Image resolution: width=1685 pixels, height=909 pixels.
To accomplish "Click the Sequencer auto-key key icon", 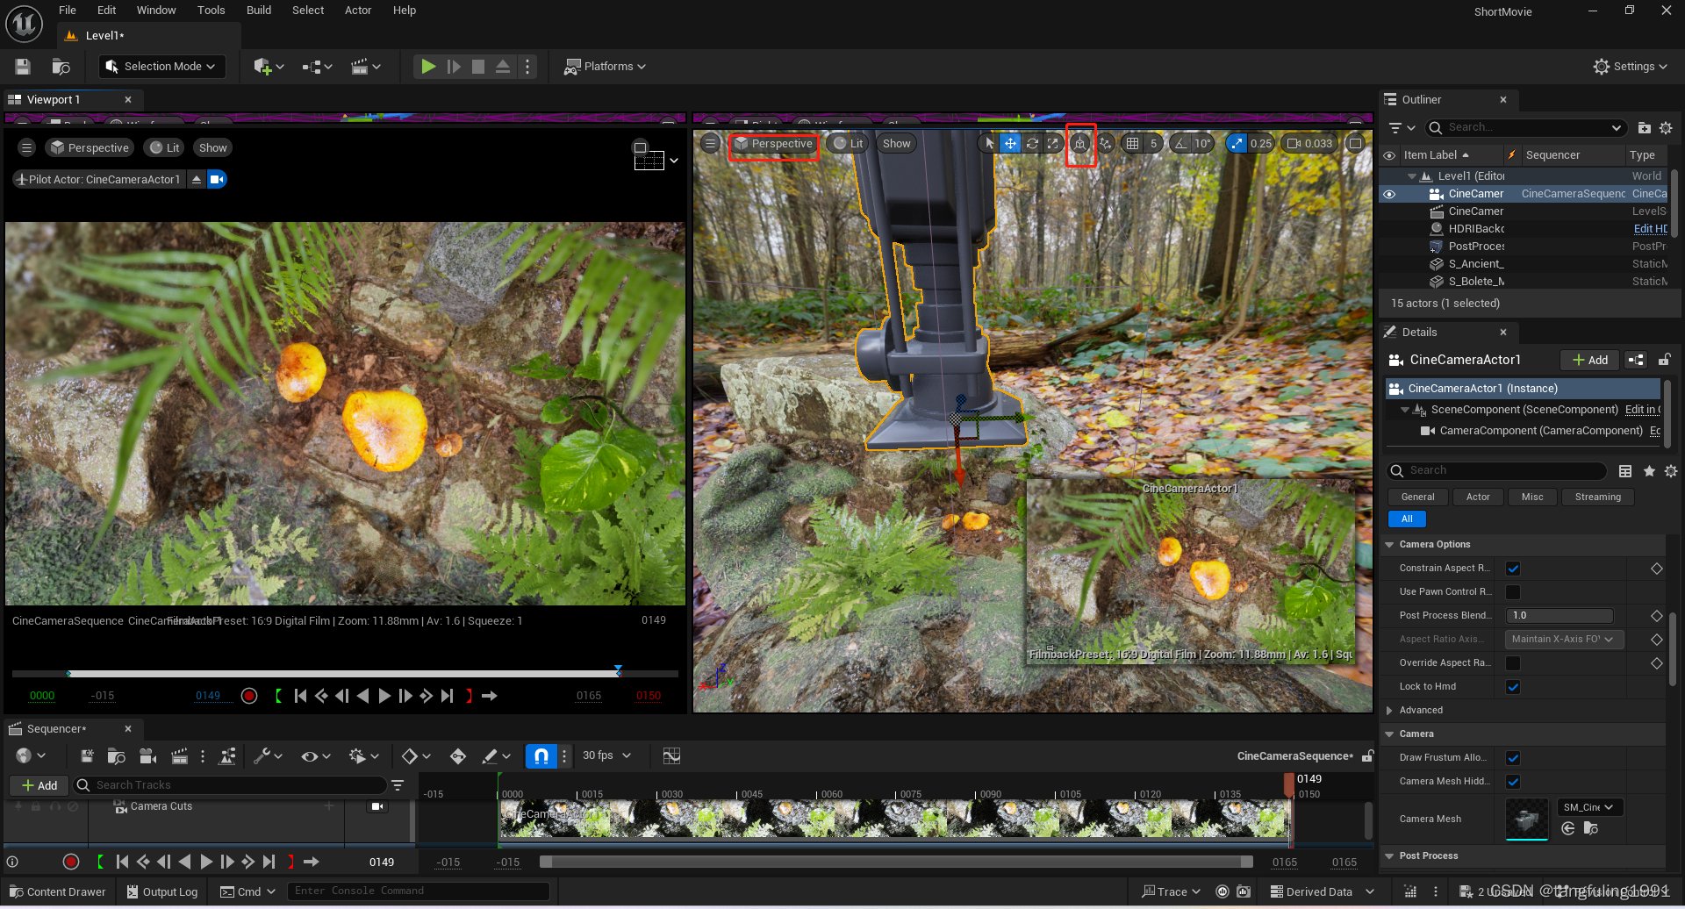I will coord(458,755).
